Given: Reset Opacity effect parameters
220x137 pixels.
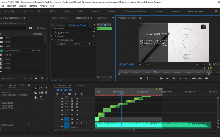Looking at the screenshot, I should 94,36.
